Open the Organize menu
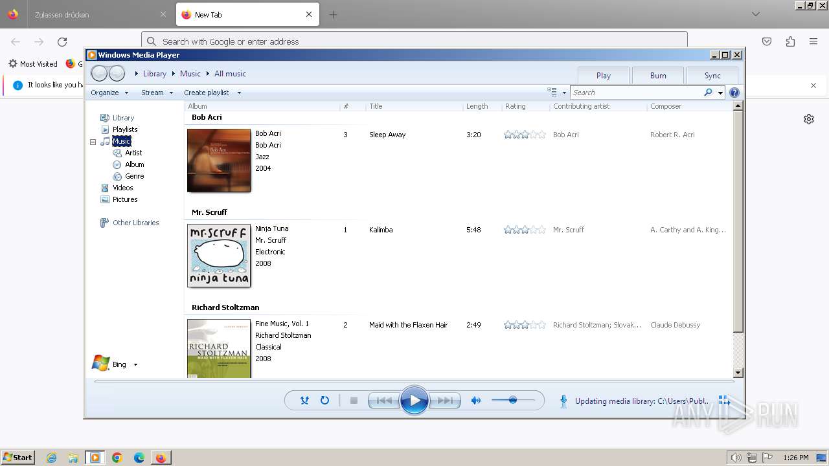This screenshot has width=829, height=466. 109,93
